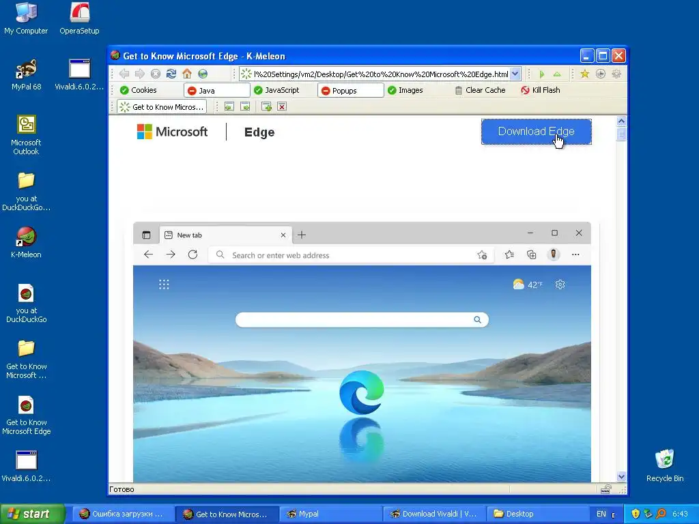
Task: Click the yellow star bookmarks icon
Action: click(584, 74)
